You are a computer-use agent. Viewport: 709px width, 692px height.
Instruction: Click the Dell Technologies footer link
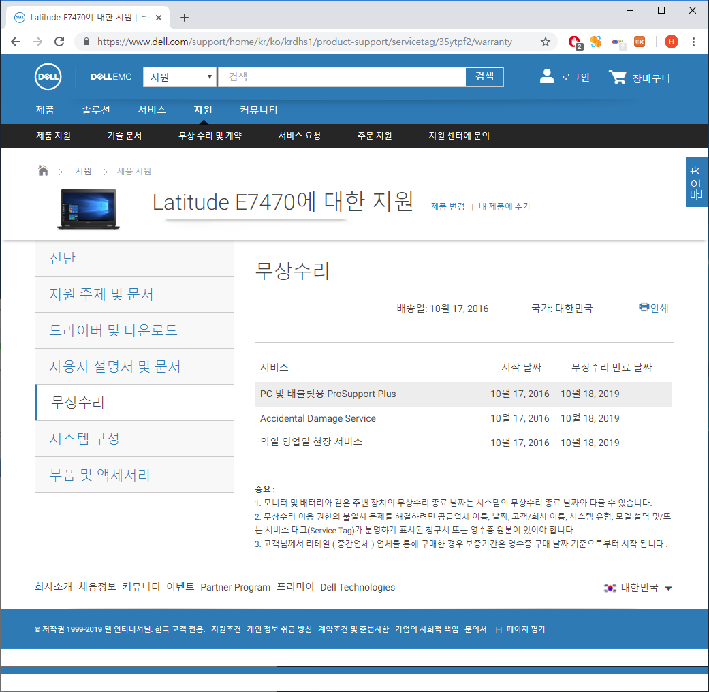(x=357, y=588)
